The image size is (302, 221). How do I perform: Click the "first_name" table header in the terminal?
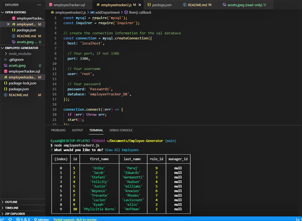[x=99, y=159]
